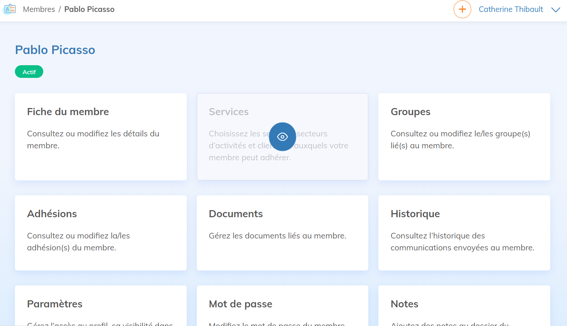Image resolution: width=567 pixels, height=326 pixels.
Task: Open the Documents card
Action: click(x=282, y=232)
